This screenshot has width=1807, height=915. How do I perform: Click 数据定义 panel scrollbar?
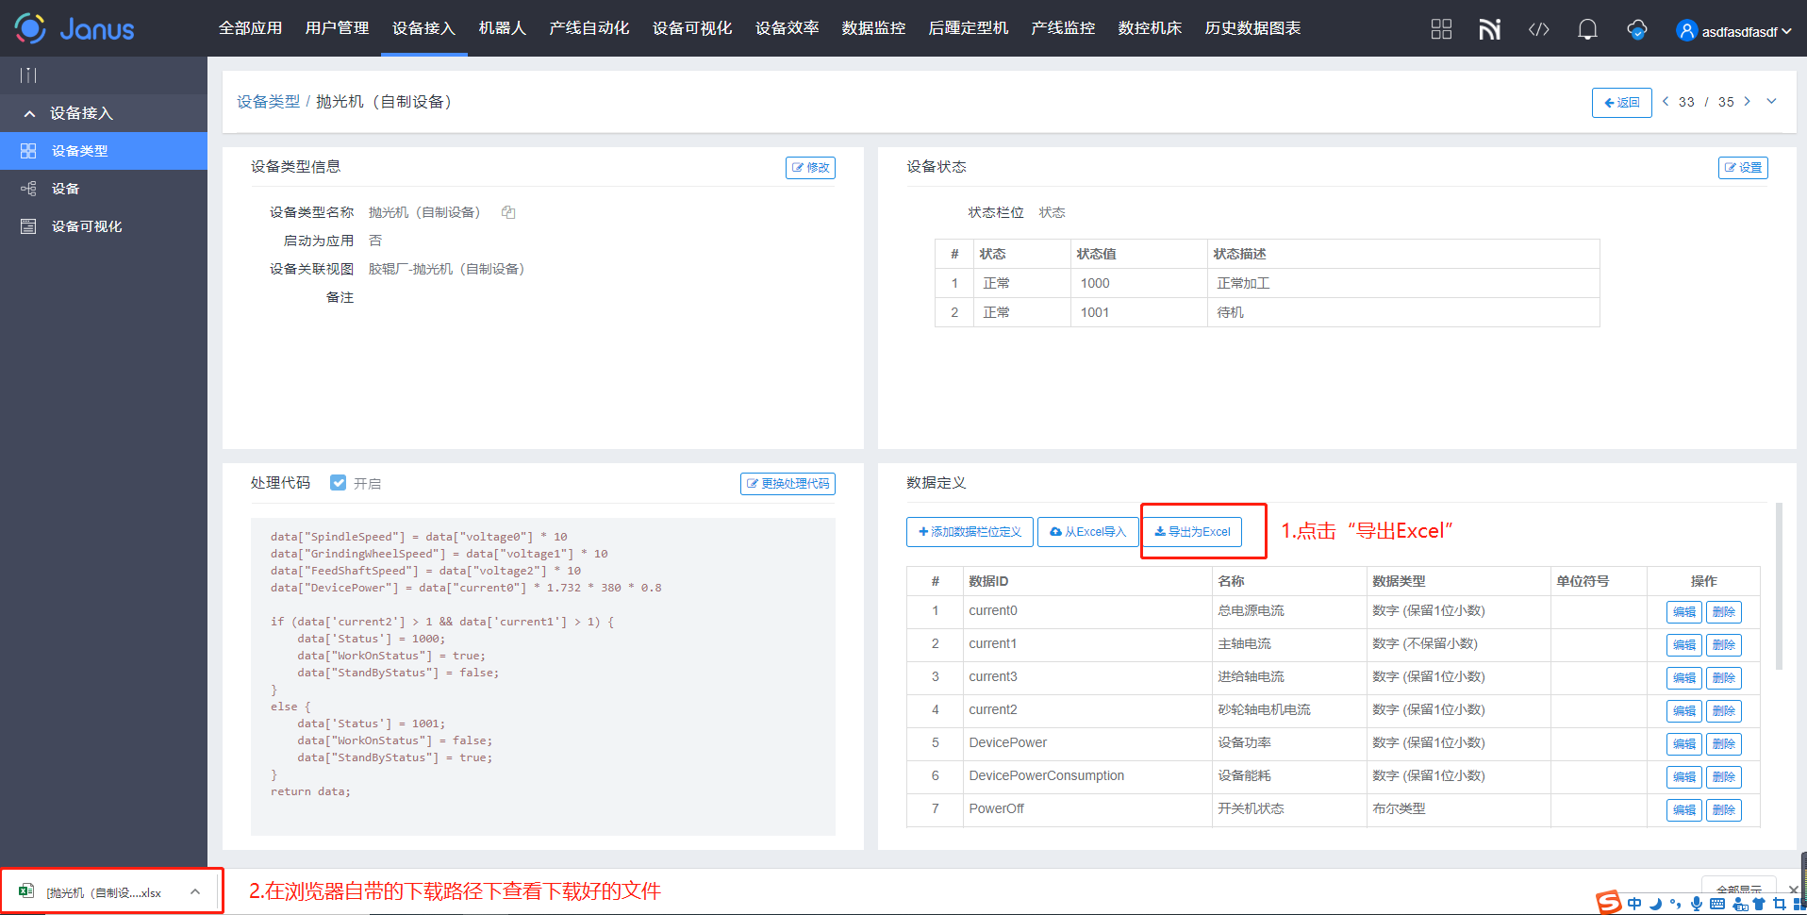[1779, 586]
